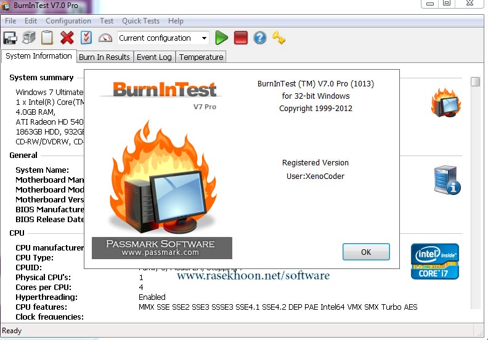Viewport: 488px width, 340px height.
Task: Click the 'Registered Version' text
Action: point(315,163)
